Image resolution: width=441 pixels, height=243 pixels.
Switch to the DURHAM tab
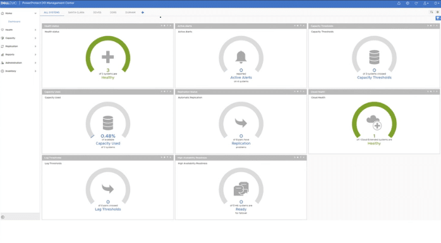[130, 13]
